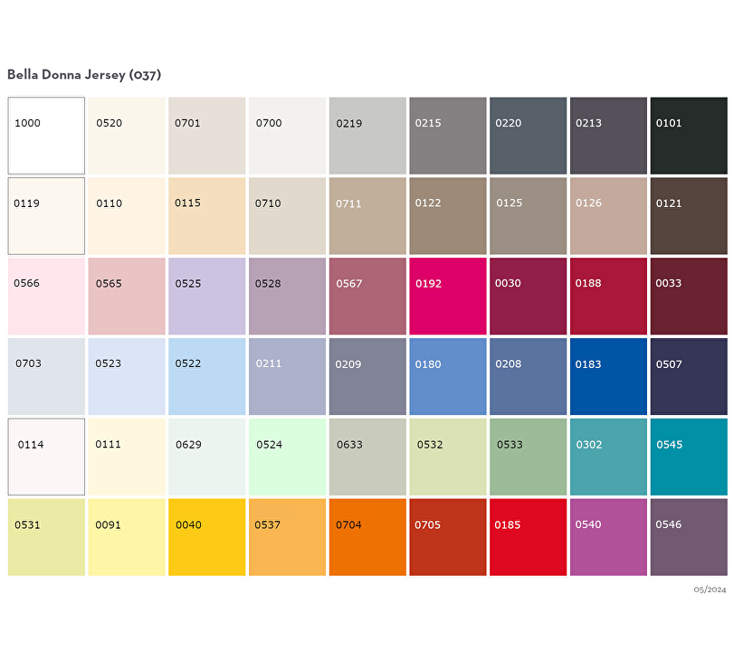Choose the purple swatch 0540

tap(608, 537)
